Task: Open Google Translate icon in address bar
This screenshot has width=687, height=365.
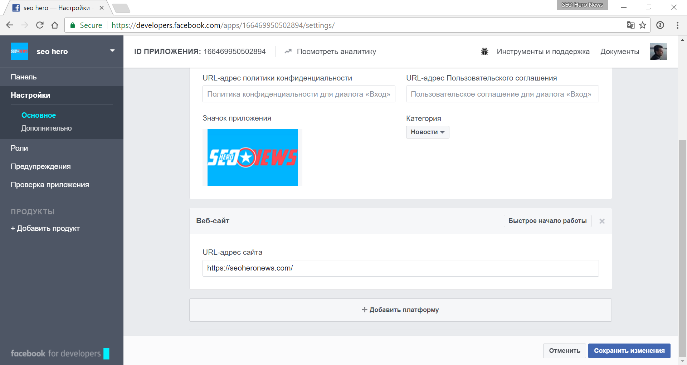Action: click(630, 25)
